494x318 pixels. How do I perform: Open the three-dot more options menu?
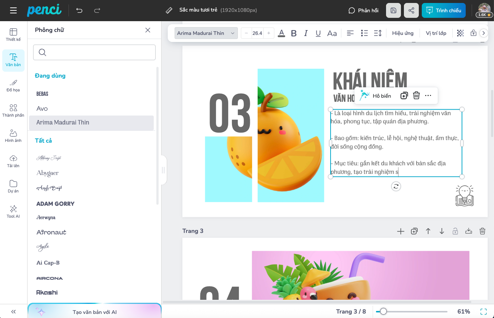click(428, 96)
